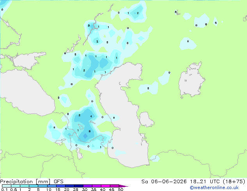Click the '0.1' legend scale label
The width and height of the screenshot is (247, 191).
click(x=4, y=189)
